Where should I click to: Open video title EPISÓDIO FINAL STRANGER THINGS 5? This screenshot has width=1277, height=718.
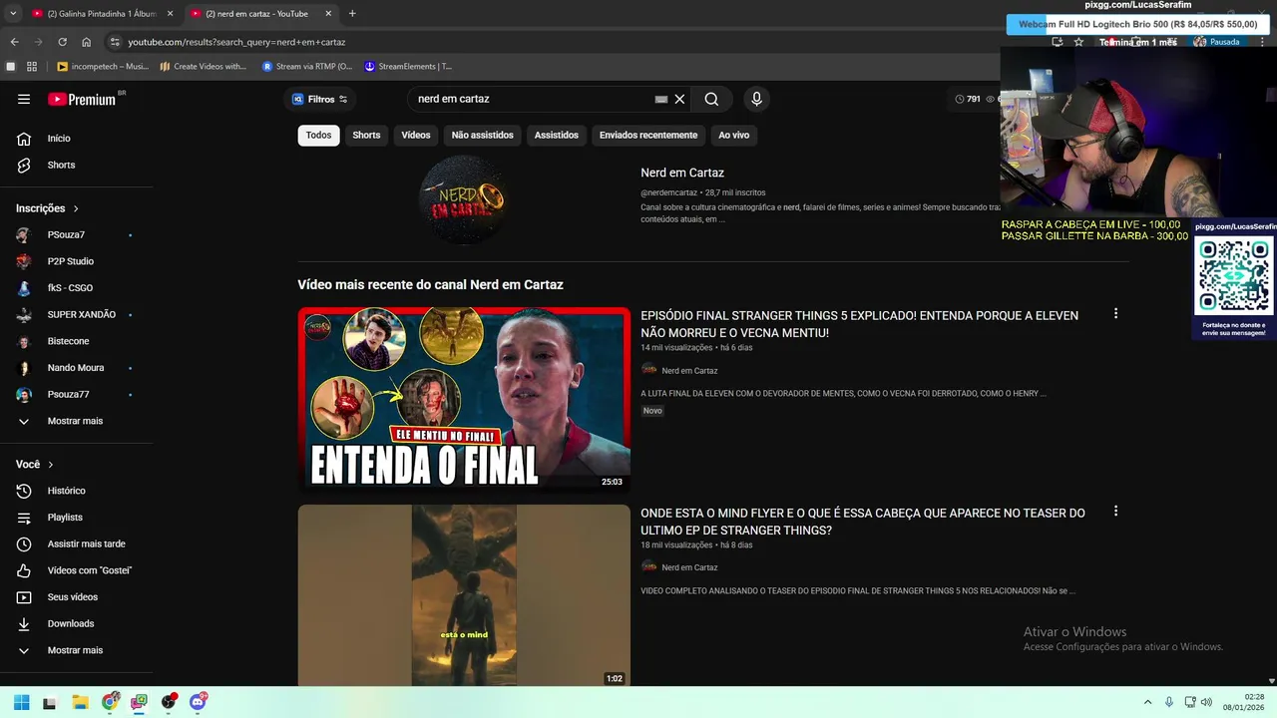pyautogui.click(x=859, y=324)
